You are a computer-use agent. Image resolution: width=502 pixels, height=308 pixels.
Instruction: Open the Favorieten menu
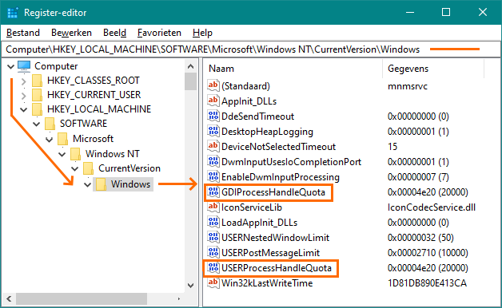click(x=159, y=33)
